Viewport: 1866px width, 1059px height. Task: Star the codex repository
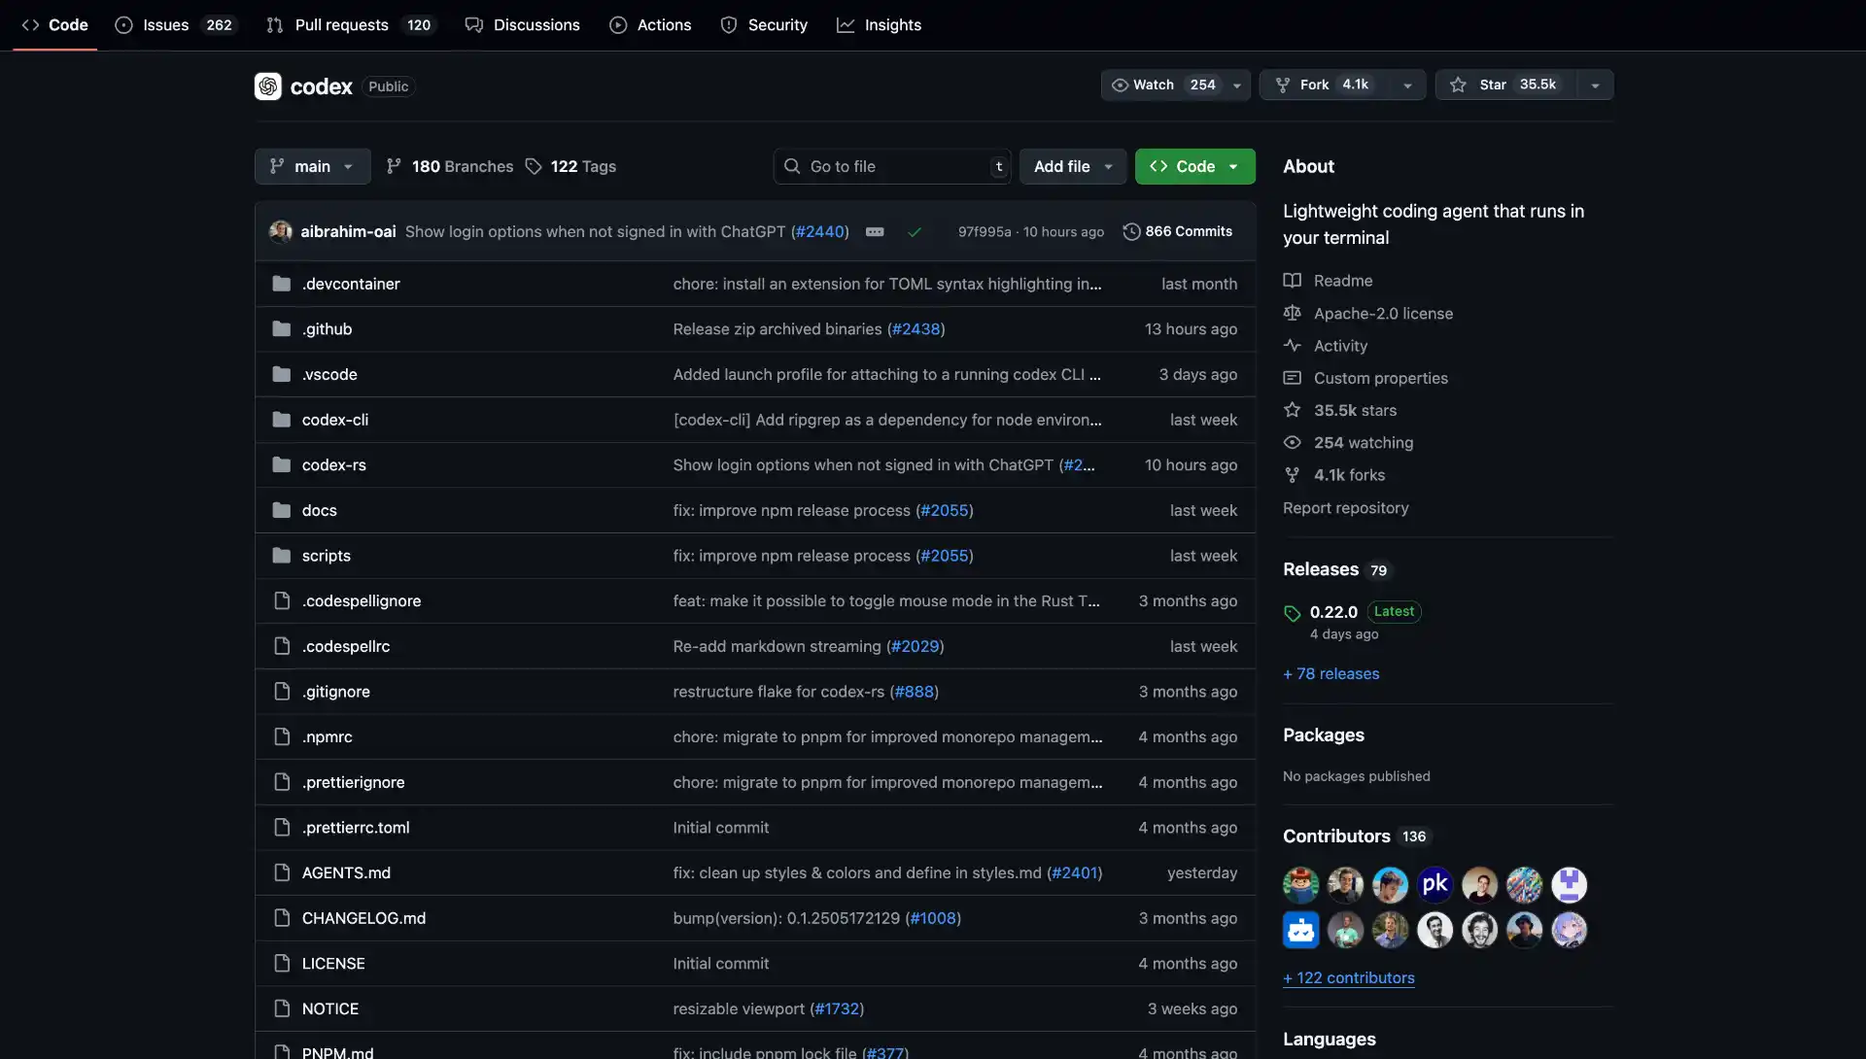click(1505, 85)
